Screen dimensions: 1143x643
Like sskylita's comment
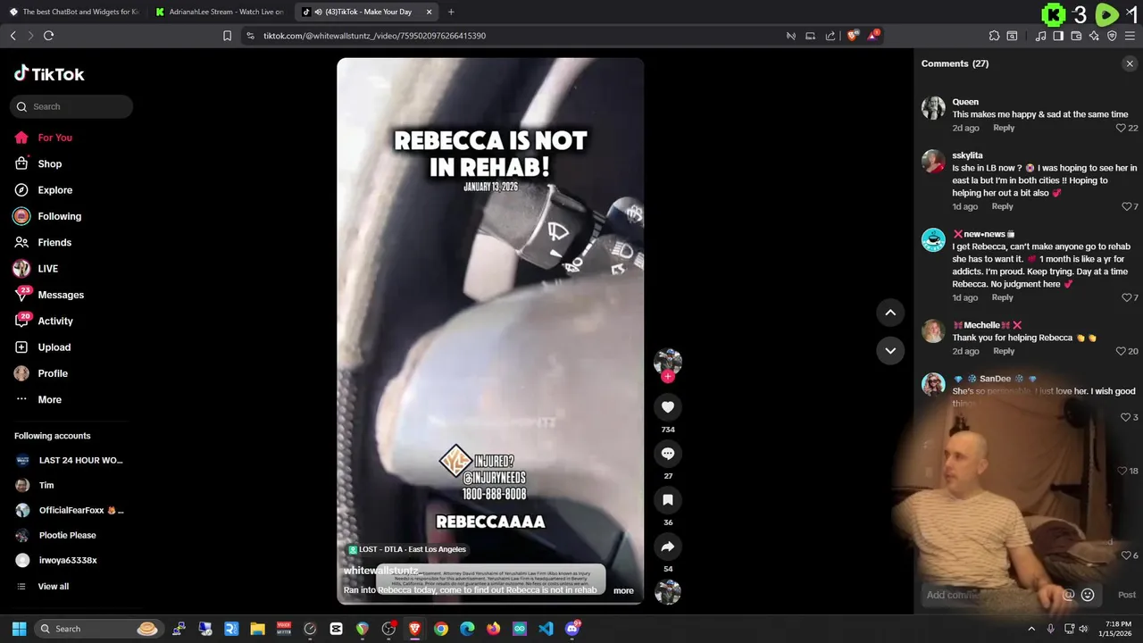pos(1126,206)
